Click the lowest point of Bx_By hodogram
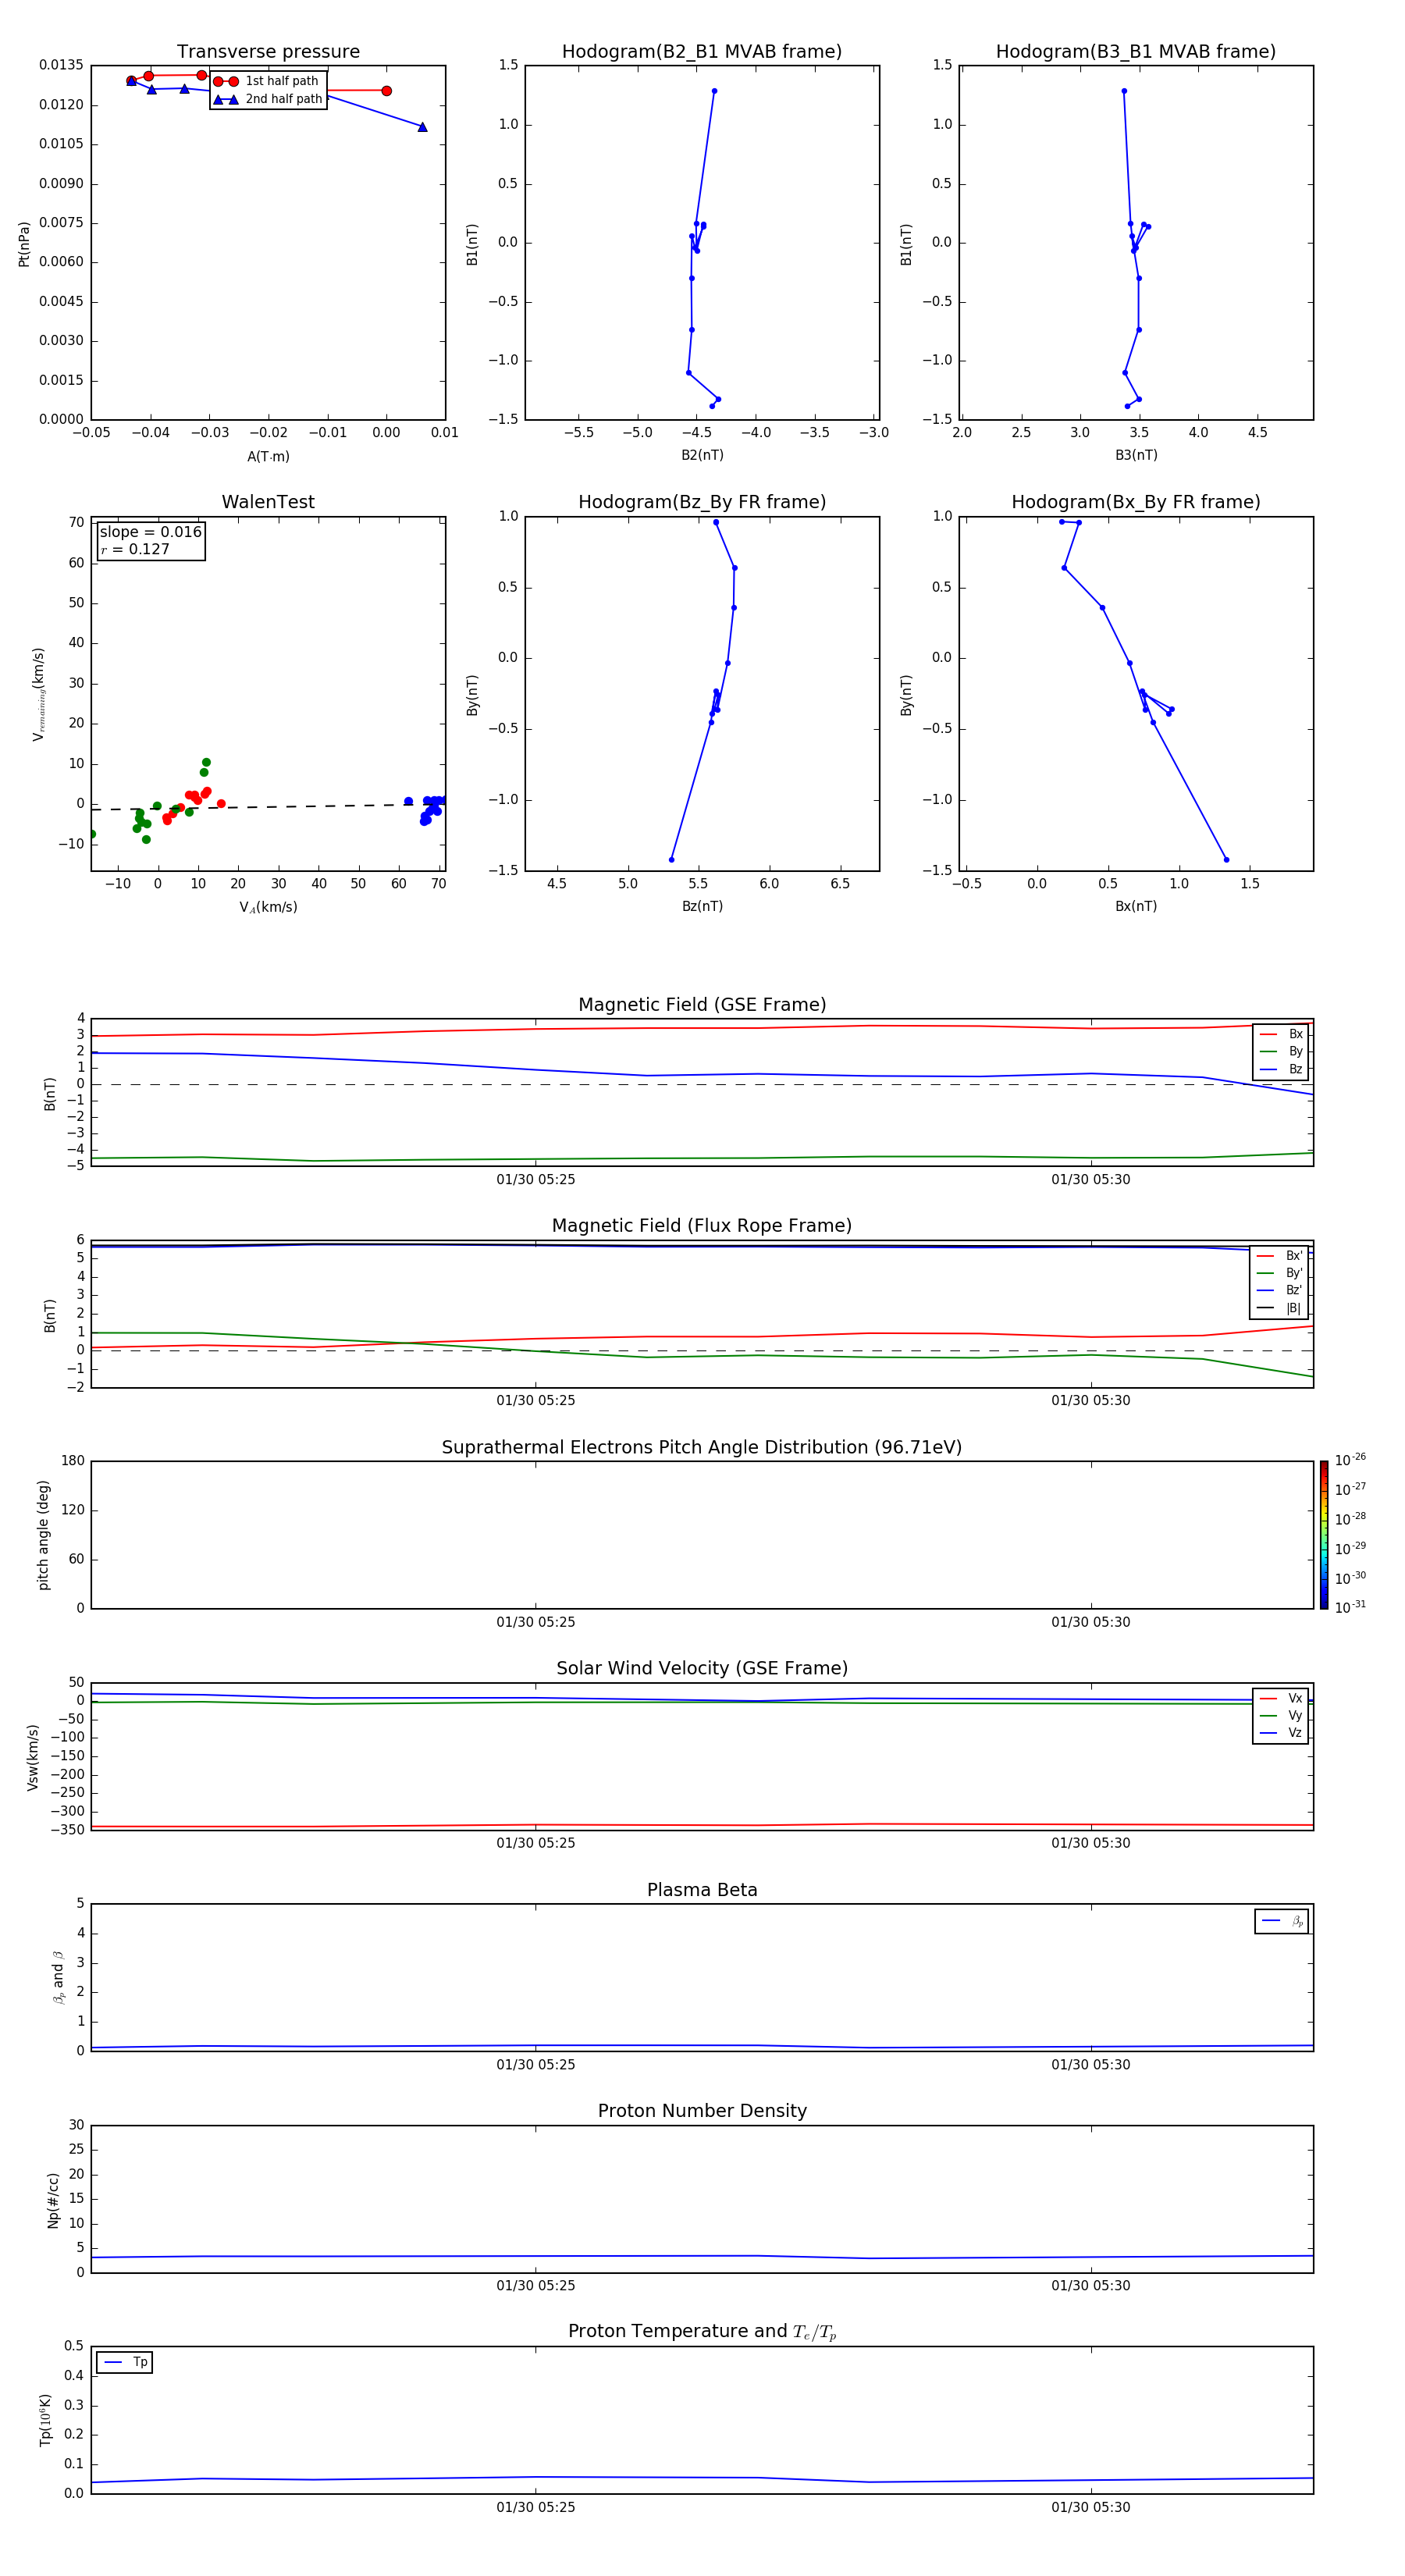 pos(1226,860)
